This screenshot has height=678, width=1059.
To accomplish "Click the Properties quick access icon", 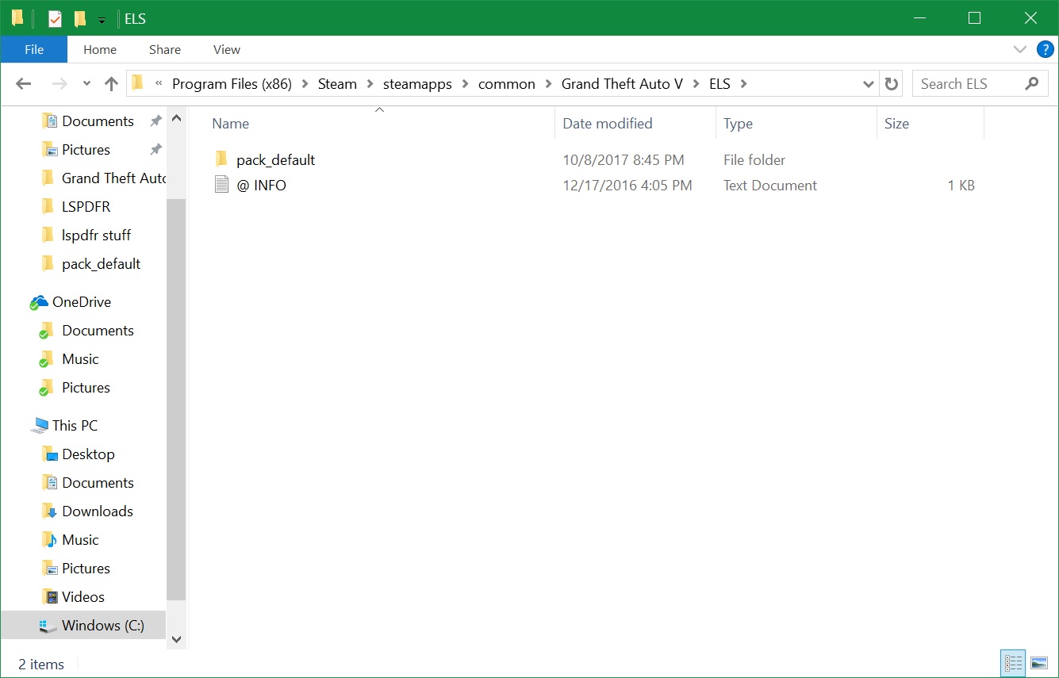I will coord(55,18).
